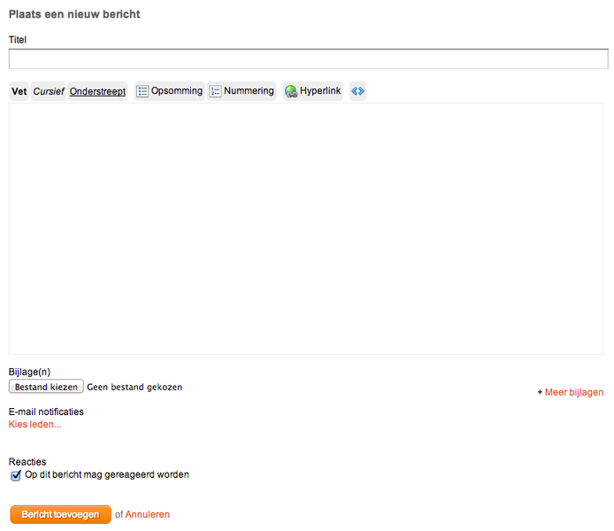This screenshot has height=531, width=614.
Task: Choose the Nummering toolbar label
Action: point(249,91)
